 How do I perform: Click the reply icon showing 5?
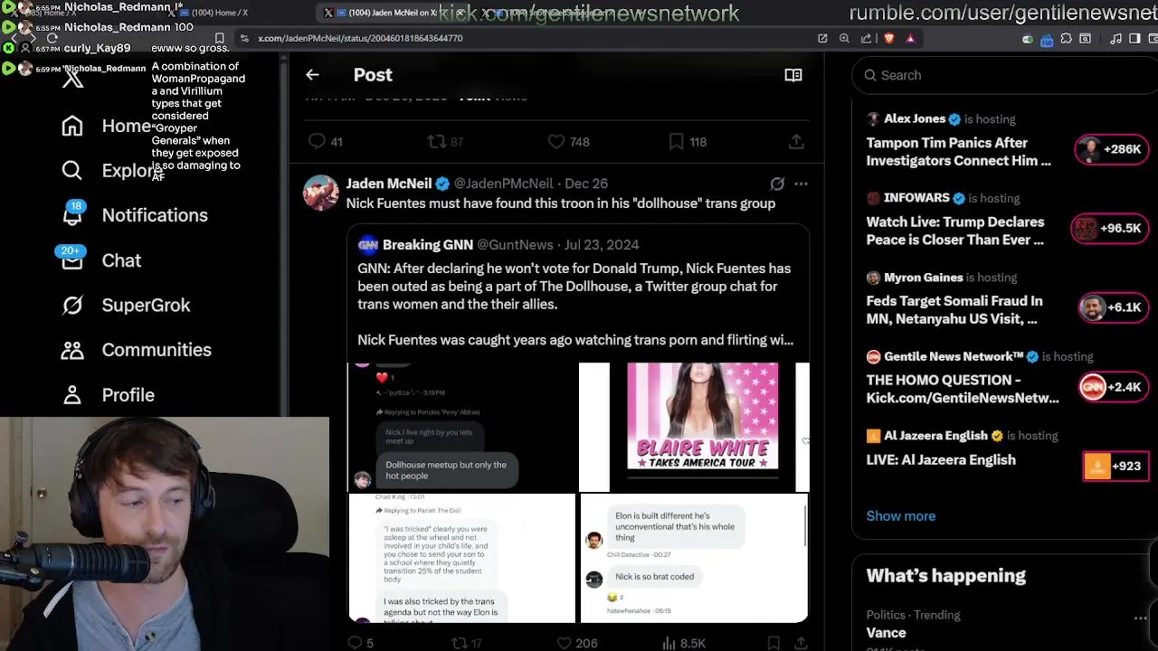355,643
